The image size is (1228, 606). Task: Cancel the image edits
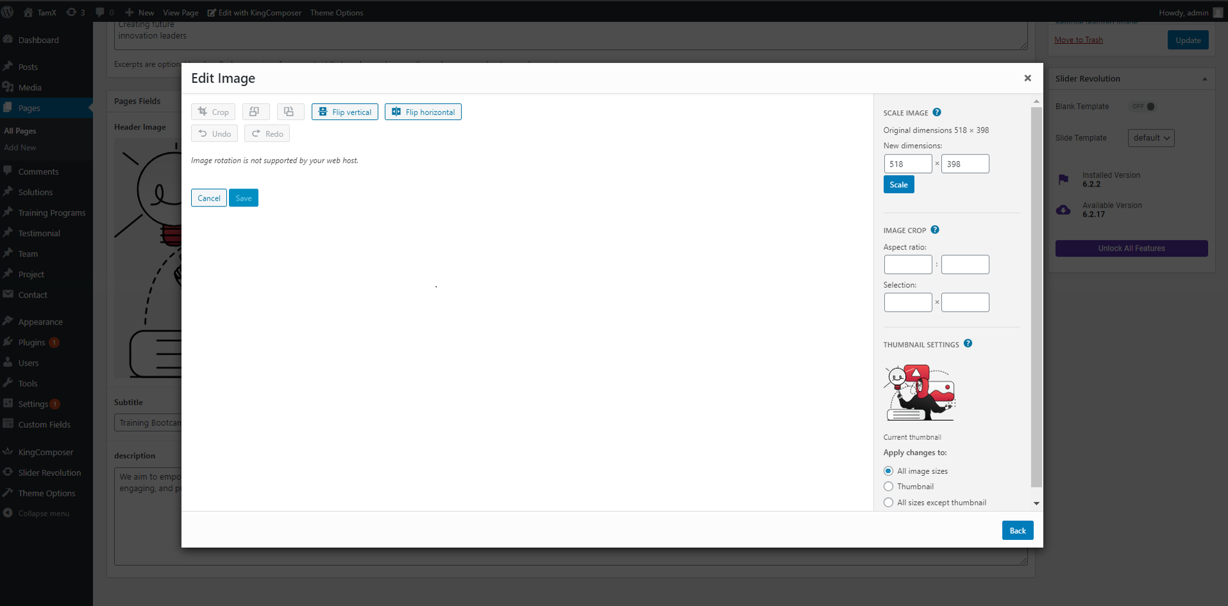(208, 198)
